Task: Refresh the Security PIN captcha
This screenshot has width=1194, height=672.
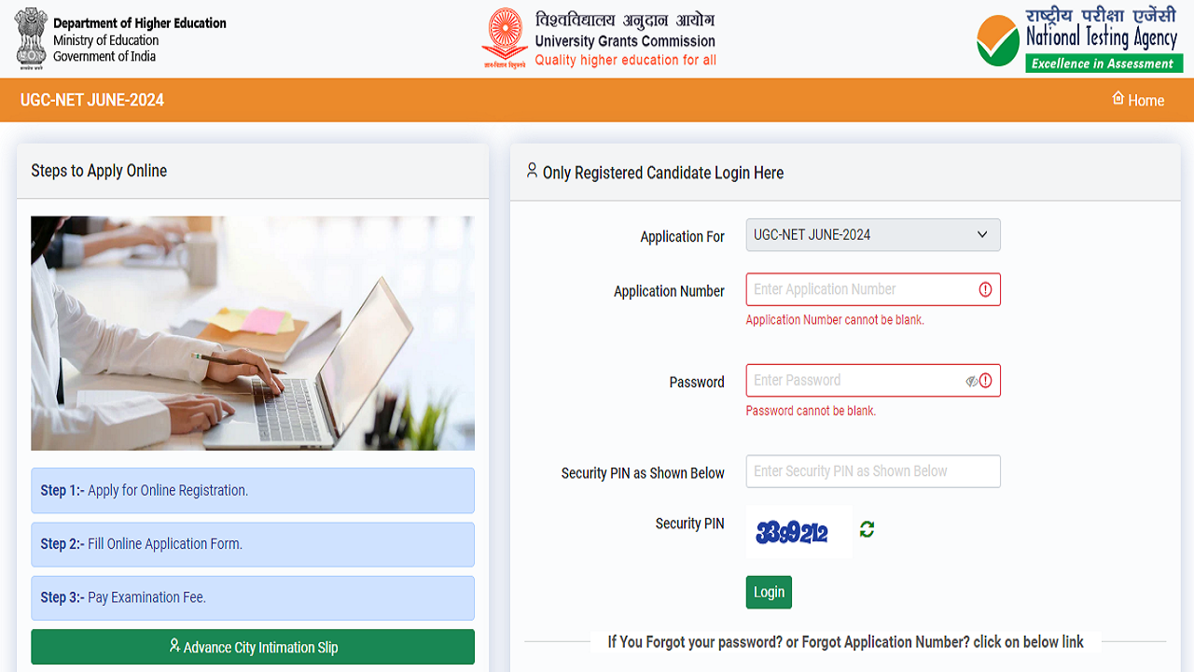Action: (867, 529)
